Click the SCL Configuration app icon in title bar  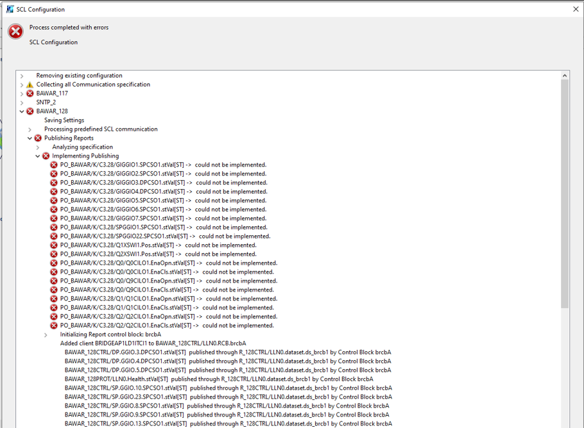(10, 10)
